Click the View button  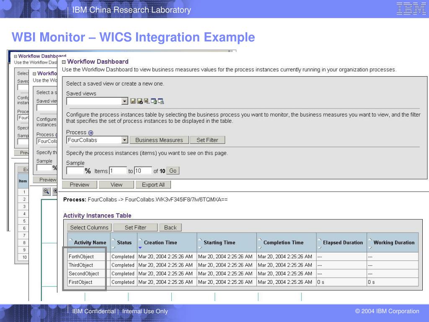[116, 185]
